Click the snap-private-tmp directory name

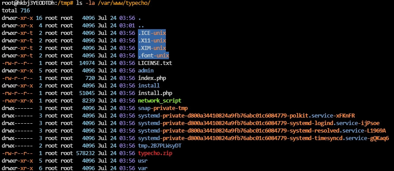(x=163, y=108)
